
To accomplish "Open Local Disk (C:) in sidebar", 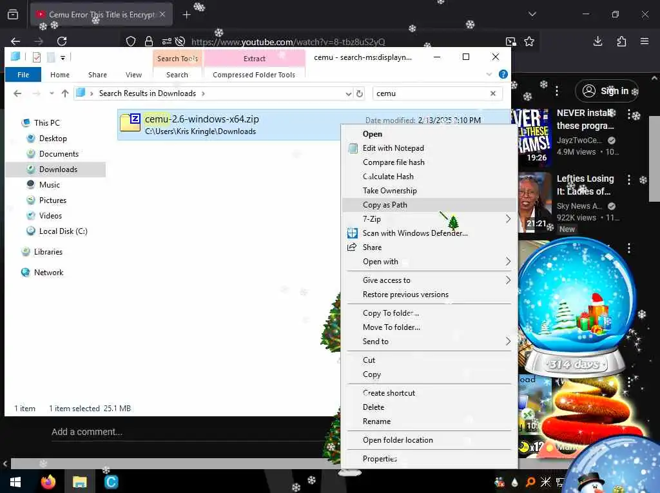I will pyautogui.click(x=63, y=231).
